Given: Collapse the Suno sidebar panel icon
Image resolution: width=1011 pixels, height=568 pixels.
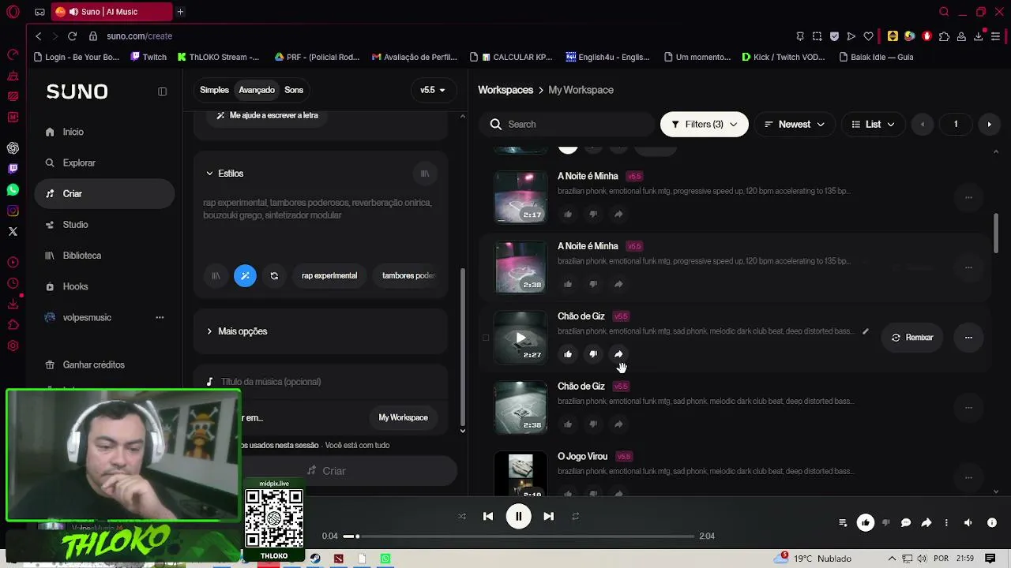Looking at the screenshot, I should click(162, 91).
